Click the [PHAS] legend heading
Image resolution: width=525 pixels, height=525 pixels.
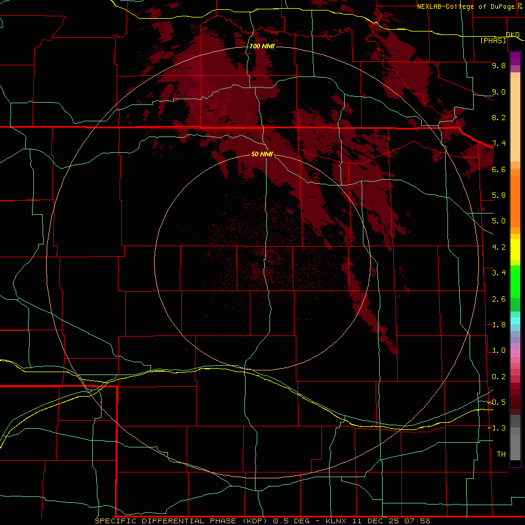tap(493, 40)
